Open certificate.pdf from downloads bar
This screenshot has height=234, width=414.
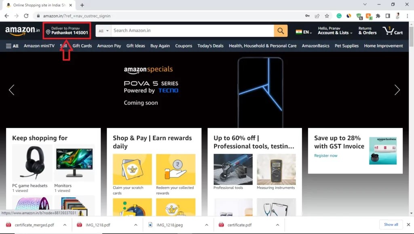click(239, 225)
